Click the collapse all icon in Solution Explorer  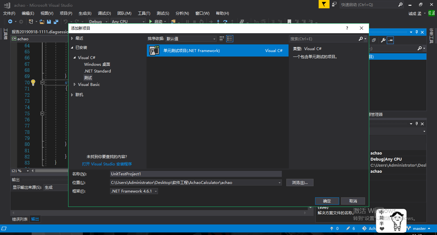(374, 40)
